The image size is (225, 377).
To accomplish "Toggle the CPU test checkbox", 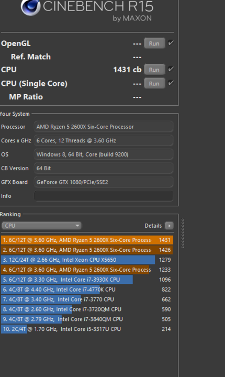I will (171, 69).
